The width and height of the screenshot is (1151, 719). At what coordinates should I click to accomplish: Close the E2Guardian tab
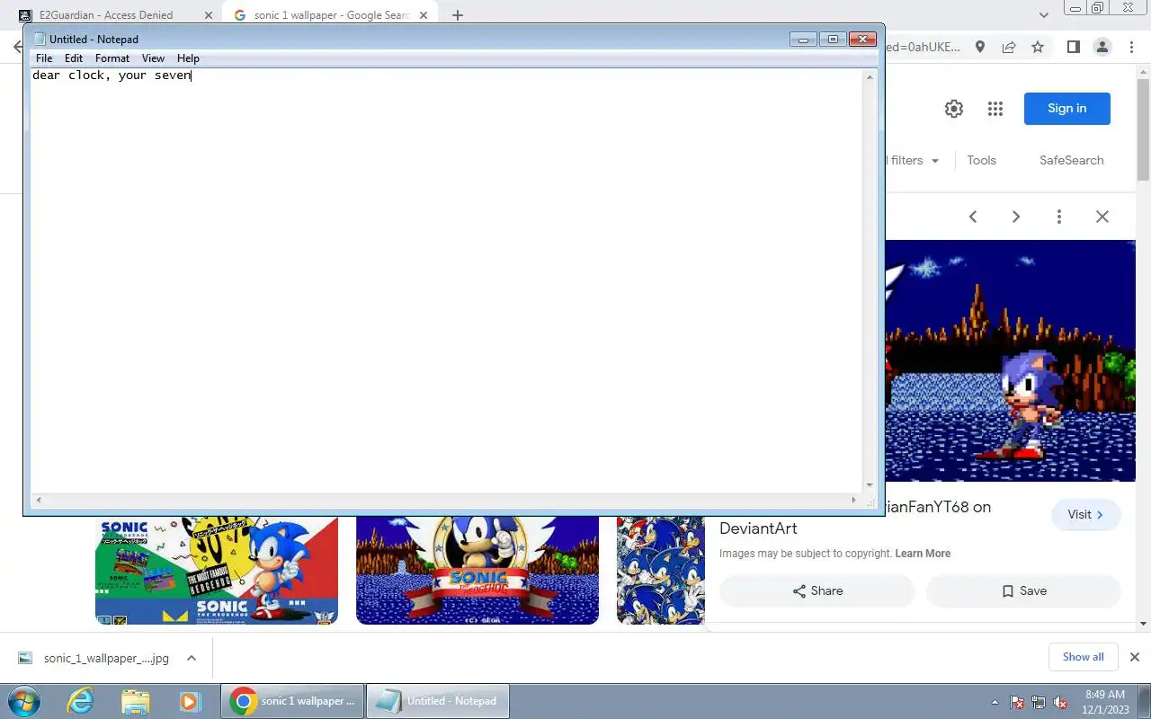tap(208, 15)
